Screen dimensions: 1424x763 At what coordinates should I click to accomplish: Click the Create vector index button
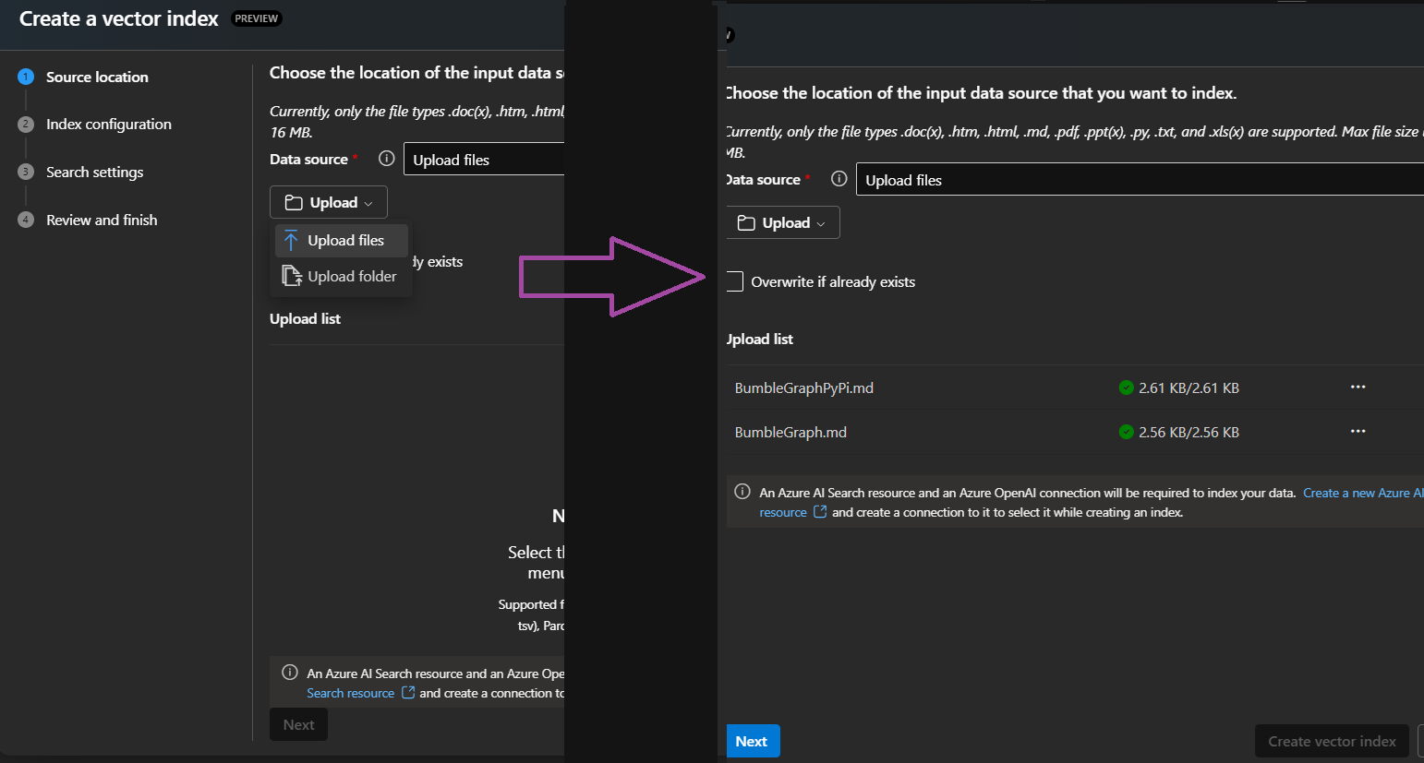click(x=1331, y=741)
